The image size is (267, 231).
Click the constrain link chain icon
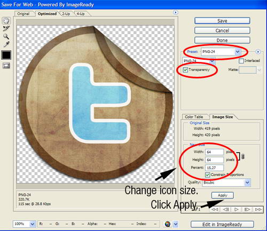pos(243,156)
